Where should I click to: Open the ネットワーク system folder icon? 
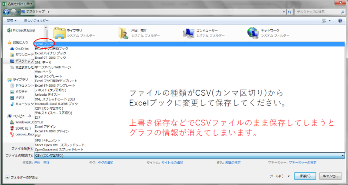253,33
